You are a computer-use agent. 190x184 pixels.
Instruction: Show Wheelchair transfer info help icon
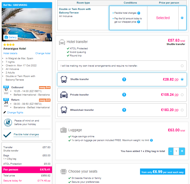tap(124, 110)
